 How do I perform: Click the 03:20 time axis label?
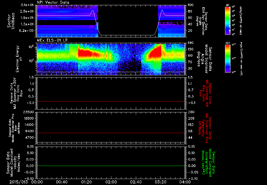point(160,182)
